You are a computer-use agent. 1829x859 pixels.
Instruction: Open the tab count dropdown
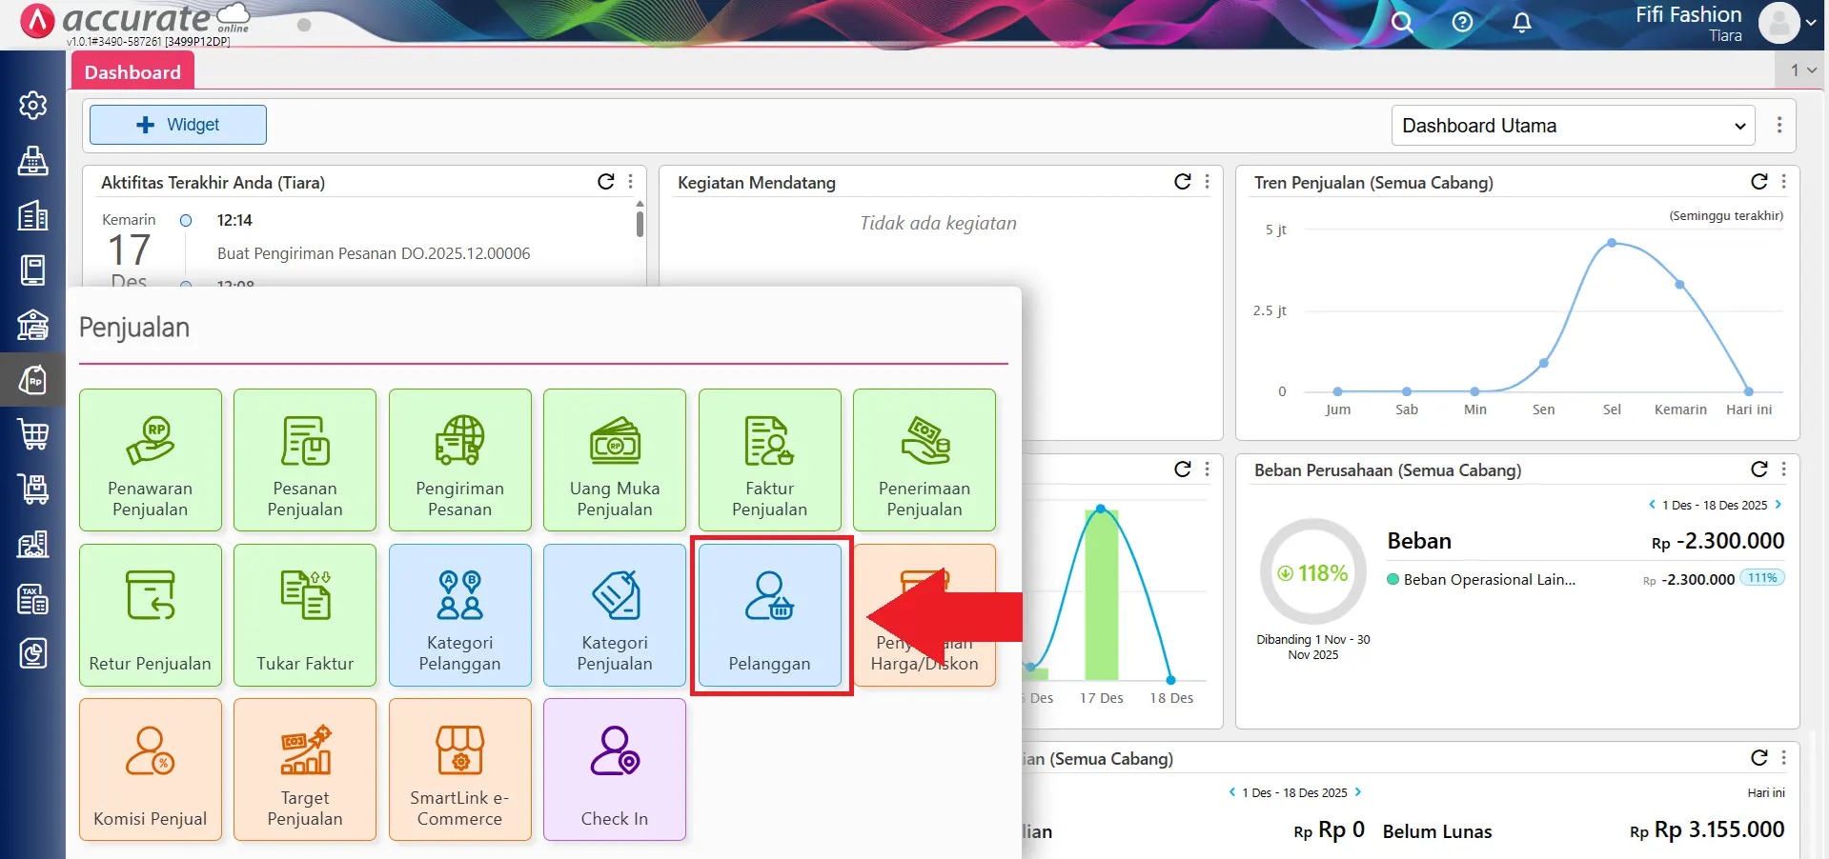tap(1802, 70)
